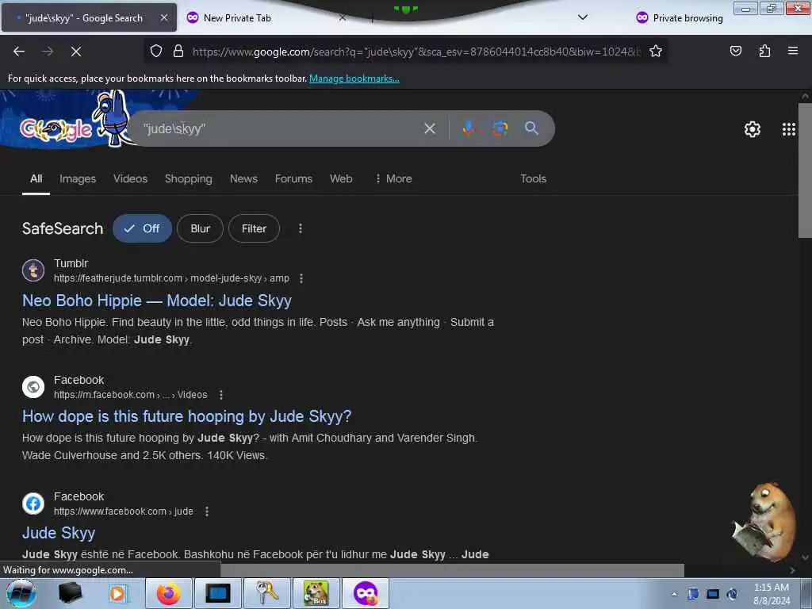Set SafeSearch to Filter

pyautogui.click(x=254, y=228)
